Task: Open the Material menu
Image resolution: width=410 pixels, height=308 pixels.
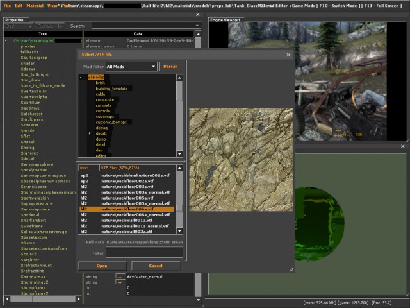Action: (35, 6)
